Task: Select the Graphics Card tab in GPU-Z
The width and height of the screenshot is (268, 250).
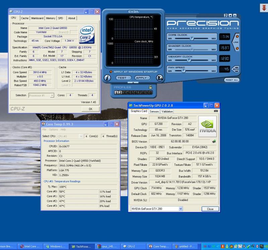Action: click(139, 111)
